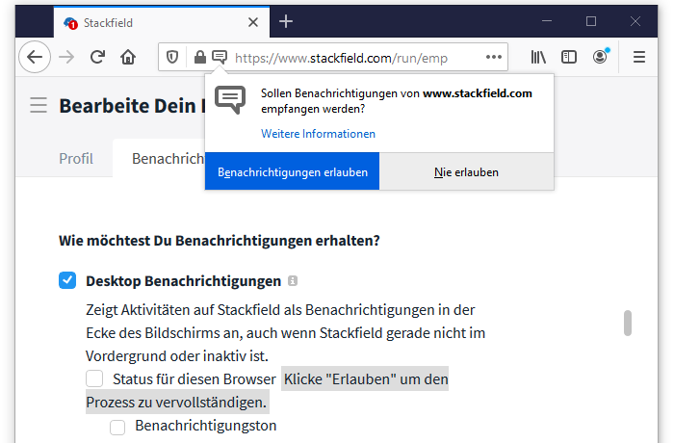Open the Stackfield side navigation menu
The image size is (674, 443).
tap(39, 105)
